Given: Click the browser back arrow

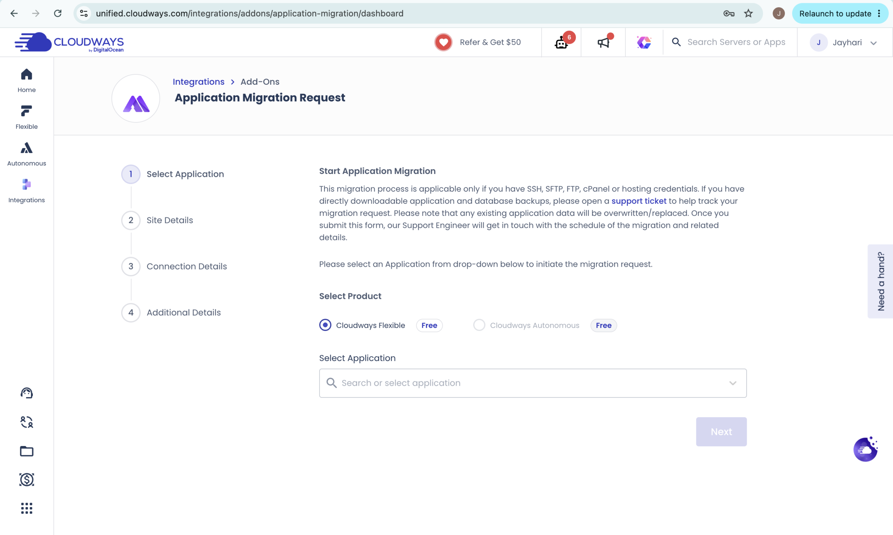Looking at the screenshot, I should pyautogui.click(x=14, y=13).
